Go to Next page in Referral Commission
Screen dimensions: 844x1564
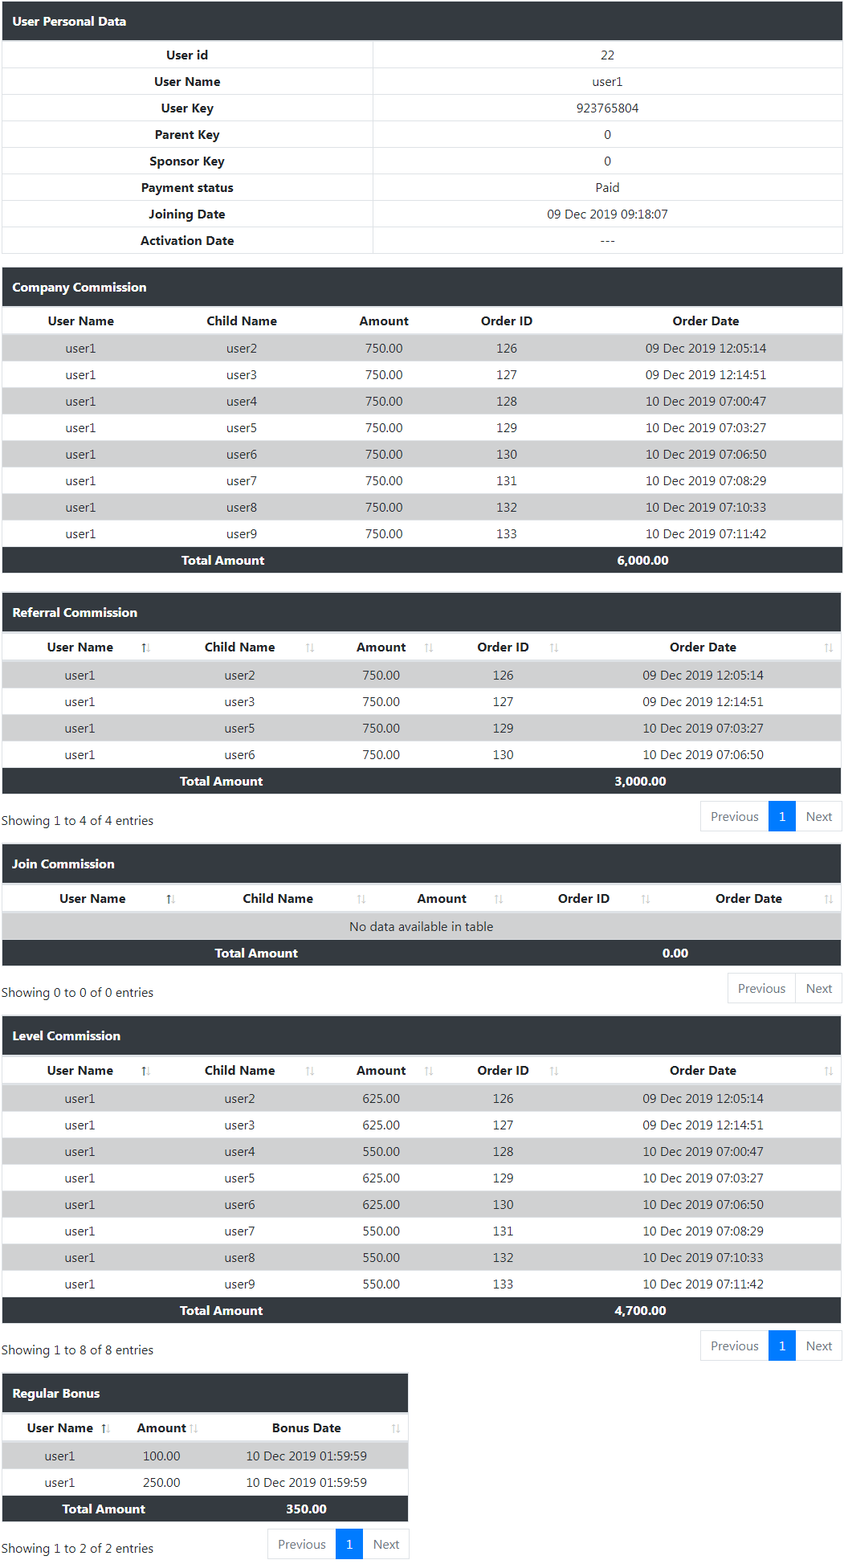(818, 817)
